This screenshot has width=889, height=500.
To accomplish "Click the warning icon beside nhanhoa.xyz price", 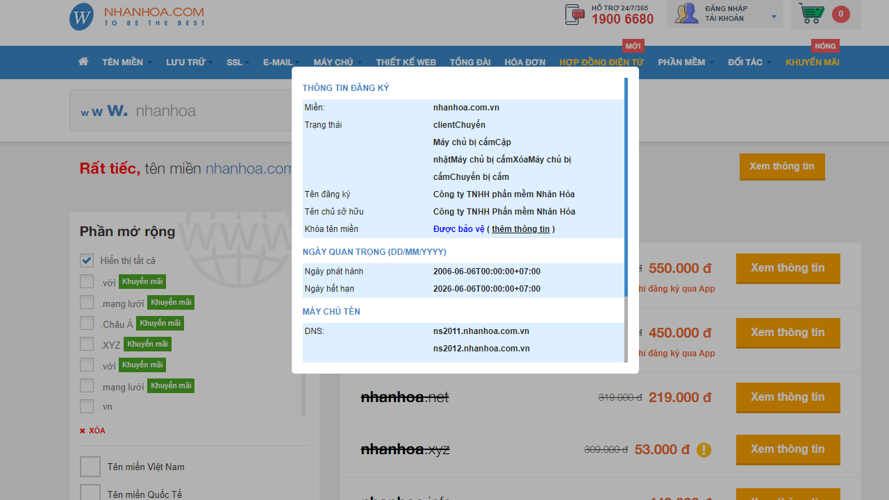I will tap(704, 450).
